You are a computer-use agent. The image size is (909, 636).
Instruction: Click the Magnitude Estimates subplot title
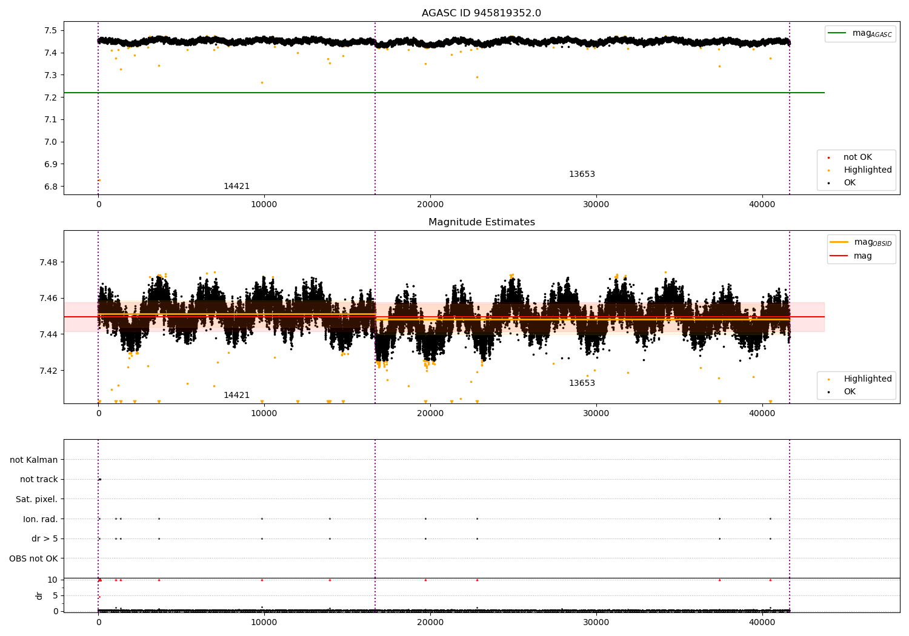tap(481, 222)
